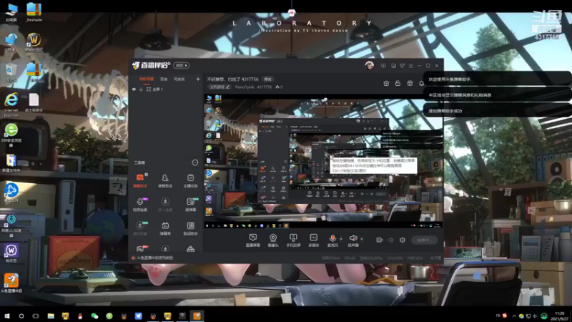The width and height of the screenshot is (572, 322).
Task: Add a camera source (摄像头)
Action: click(x=273, y=240)
